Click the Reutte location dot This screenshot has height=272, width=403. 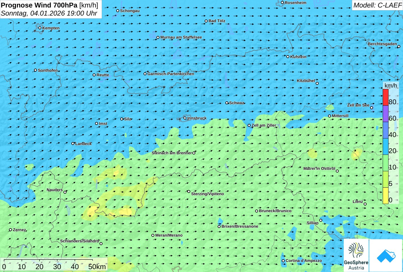point(94,75)
